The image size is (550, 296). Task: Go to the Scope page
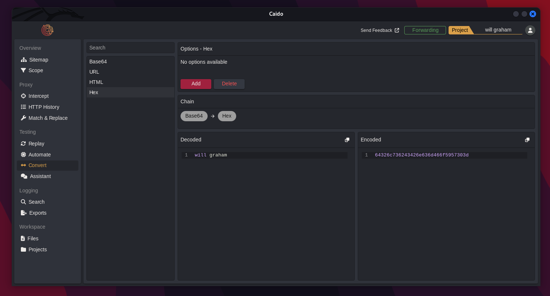pos(48,70)
